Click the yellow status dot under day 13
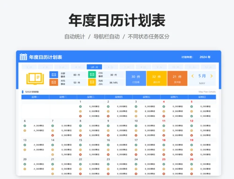234x179 pixels. [25, 150]
